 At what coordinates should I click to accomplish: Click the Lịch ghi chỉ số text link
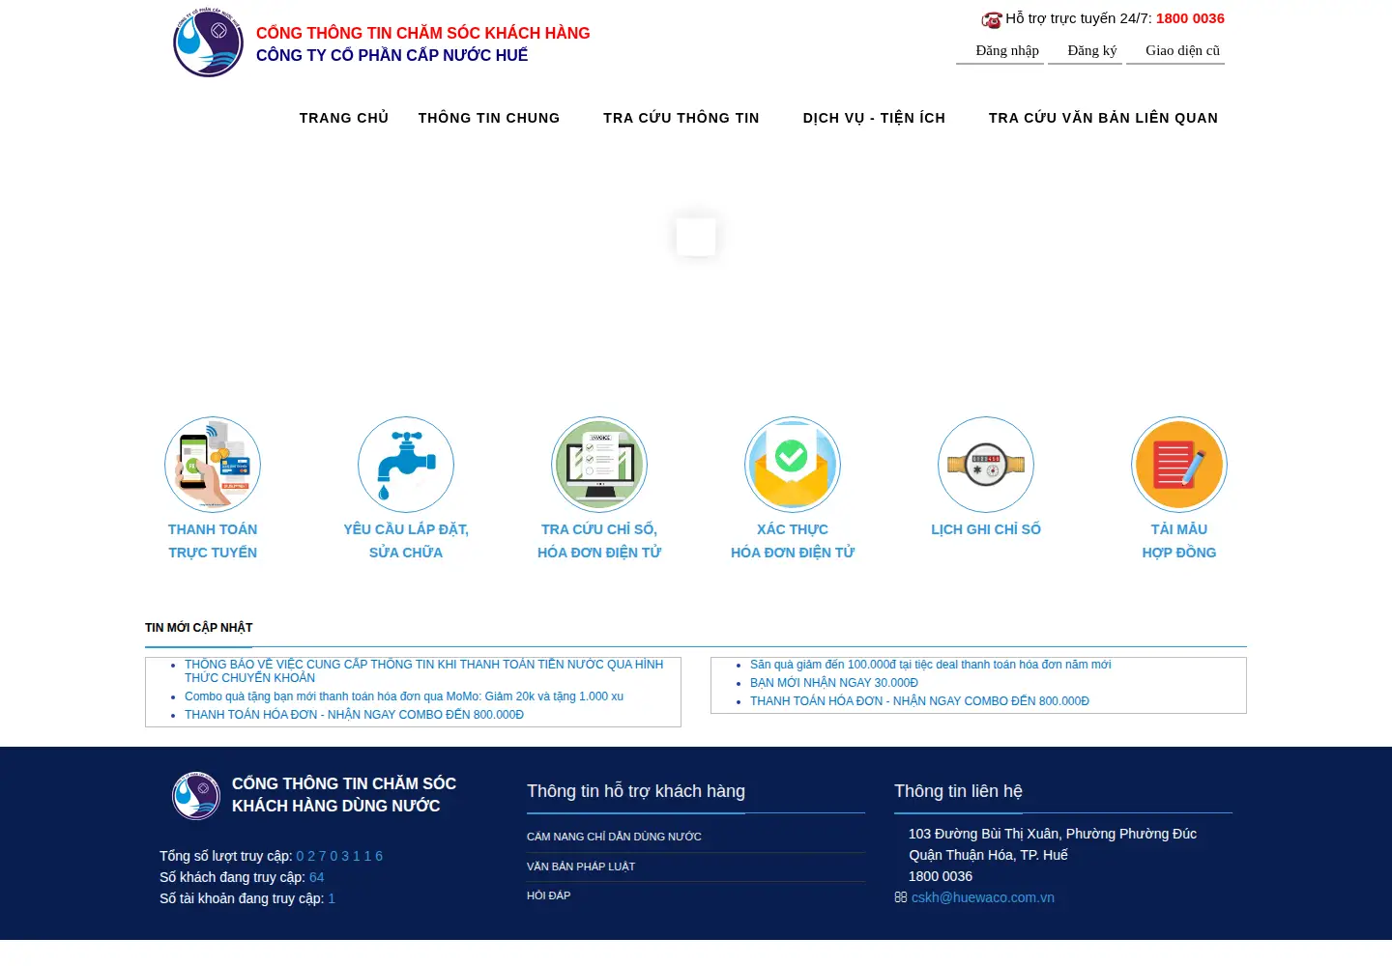coord(986,529)
